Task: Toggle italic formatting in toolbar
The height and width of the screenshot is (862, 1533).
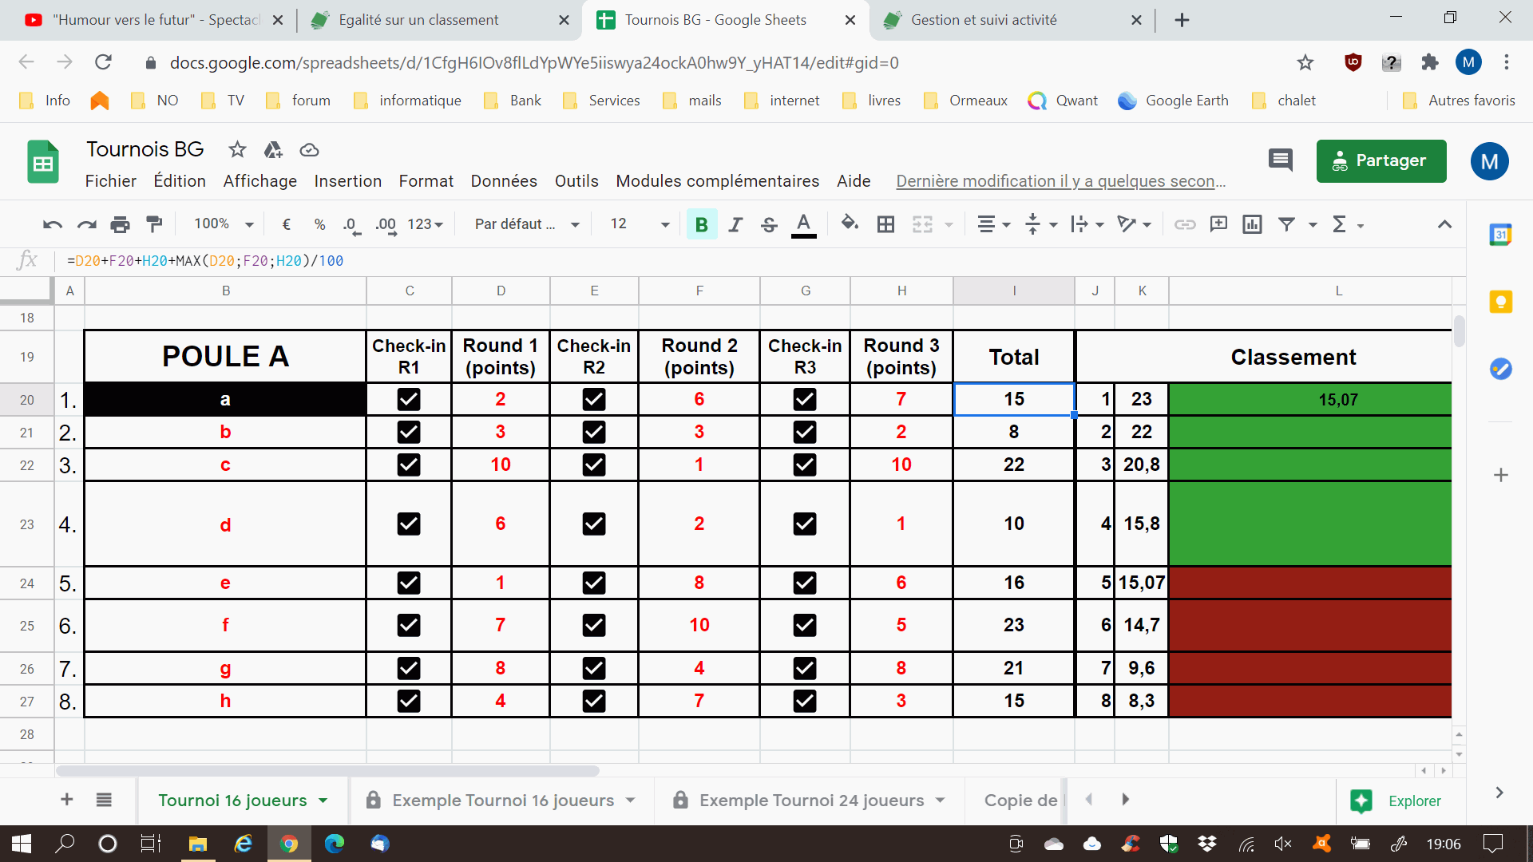Action: pos(735,224)
